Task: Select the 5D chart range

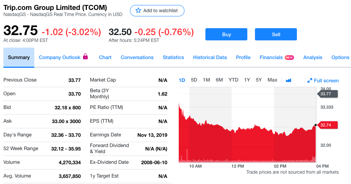Action: [x=194, y=80]
